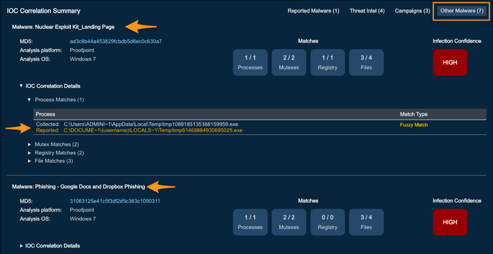This screenshot has width=493, height=254.
Task: Click the 0/0 Registry tile for Phishing malware
Action: 327,222
